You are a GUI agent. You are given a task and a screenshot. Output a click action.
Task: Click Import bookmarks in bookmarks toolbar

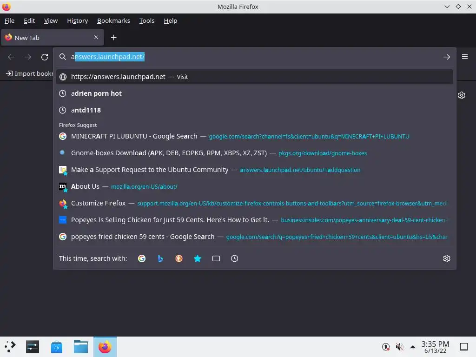[x=29, y=73]
